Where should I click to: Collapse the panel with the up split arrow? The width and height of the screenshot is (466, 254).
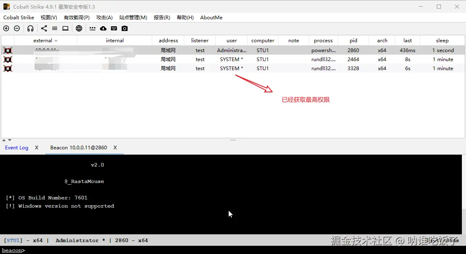pos(4,140)
